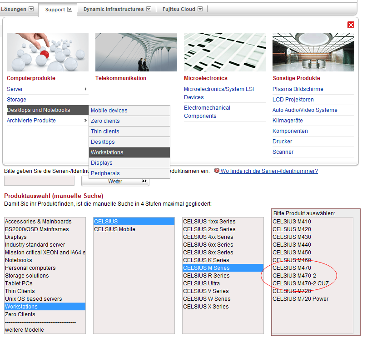This screenshot has height=339, width=367.
Task: Select Storage solutions in category list
Action: pyautogui.click(x=45, y=275)
